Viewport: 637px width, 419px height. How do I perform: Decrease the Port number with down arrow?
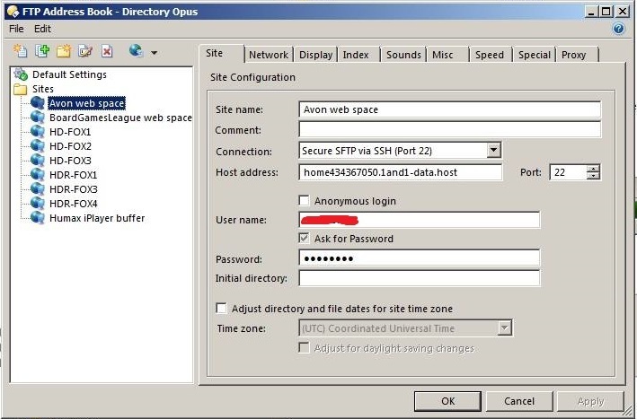coord(593,176)
